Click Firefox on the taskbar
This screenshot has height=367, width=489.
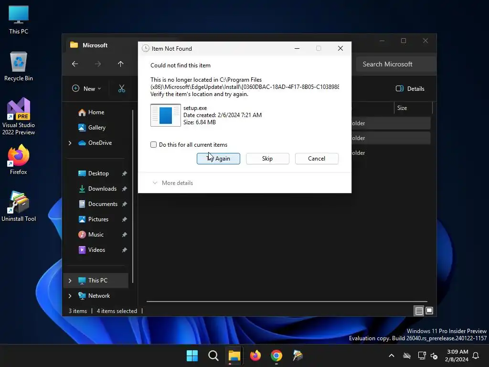(255, 356)
